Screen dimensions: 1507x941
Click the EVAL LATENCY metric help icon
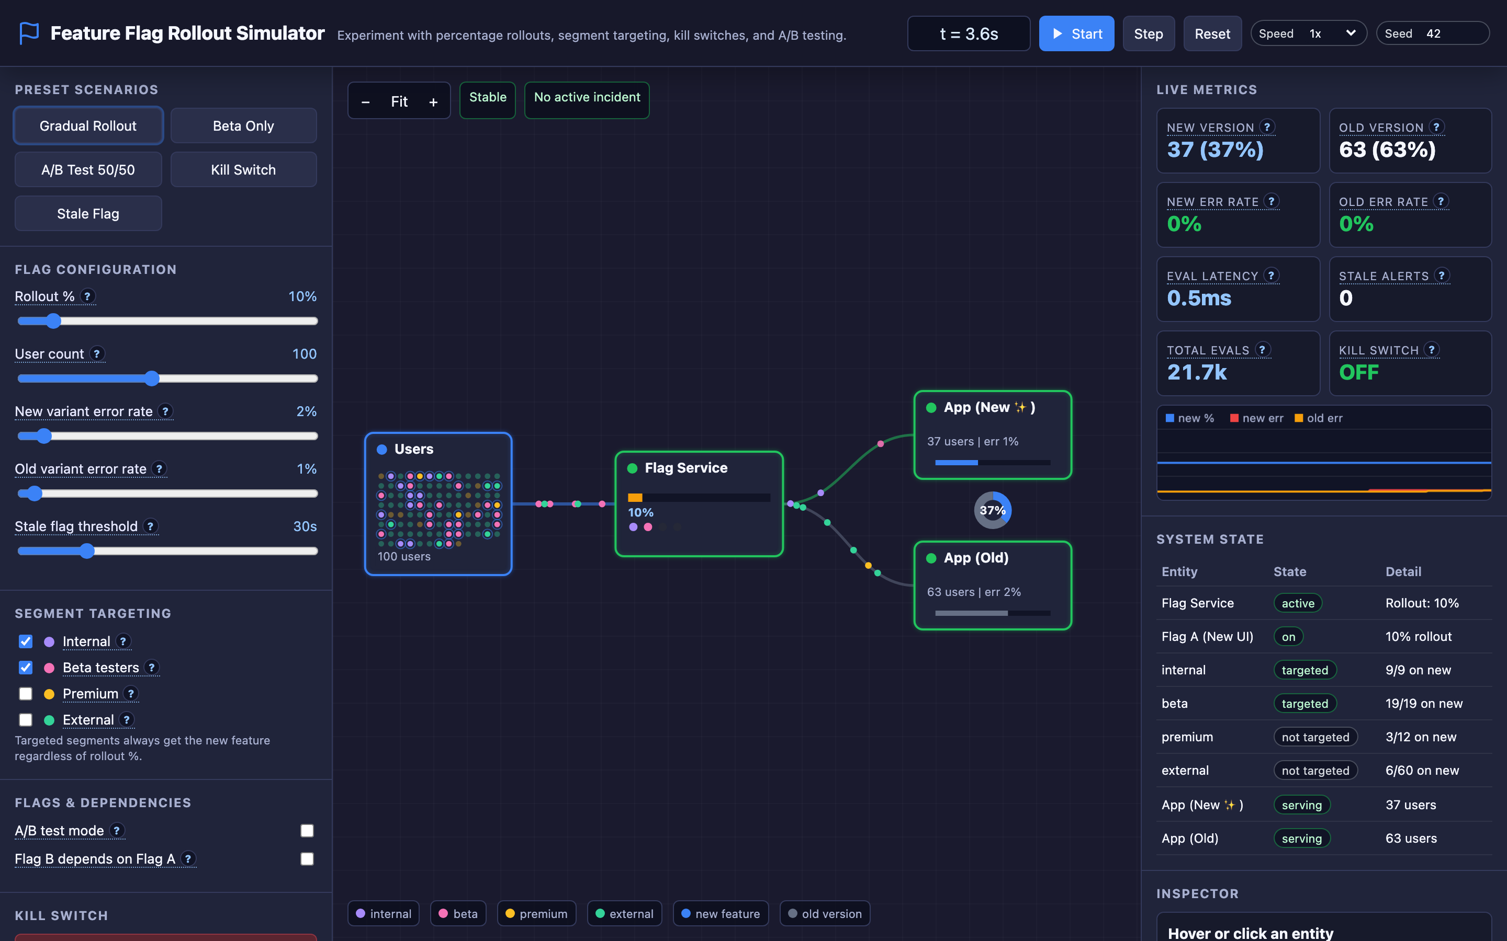click(x=1271, y=275)
